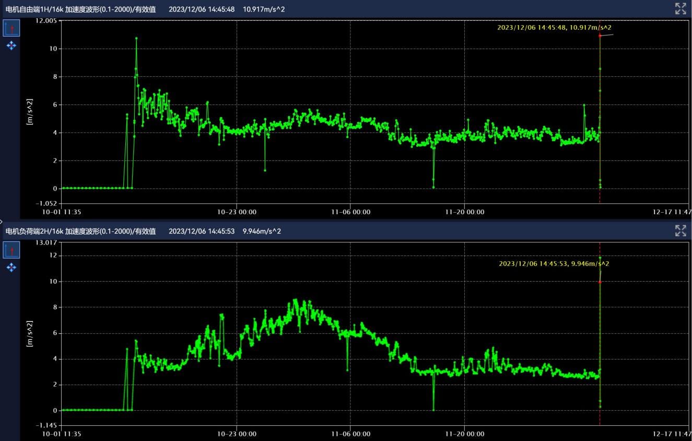This screenshot has height=441, width=692.
Task: Click the red cursor point at 10.917 m/s^2
Action: (600, 36)
